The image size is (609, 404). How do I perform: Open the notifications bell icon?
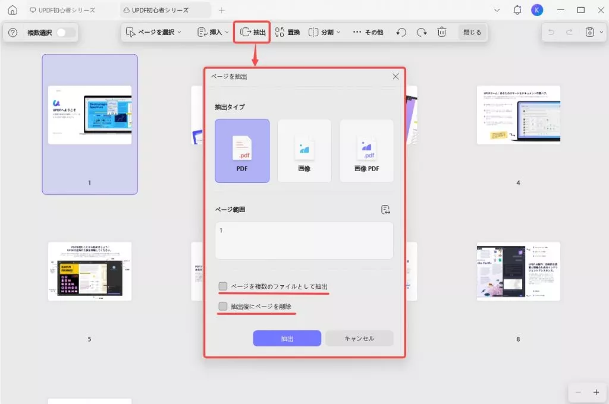[x=517, y=10]
